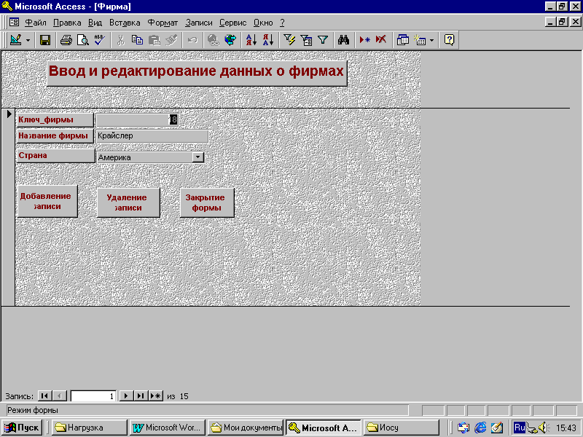
Task: Filter by form icon
Action: pyautogui.click(x=306, y=40)
